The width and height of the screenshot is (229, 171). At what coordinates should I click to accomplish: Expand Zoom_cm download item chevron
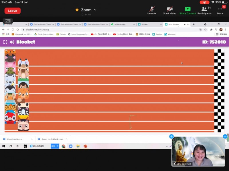[67, 139]
